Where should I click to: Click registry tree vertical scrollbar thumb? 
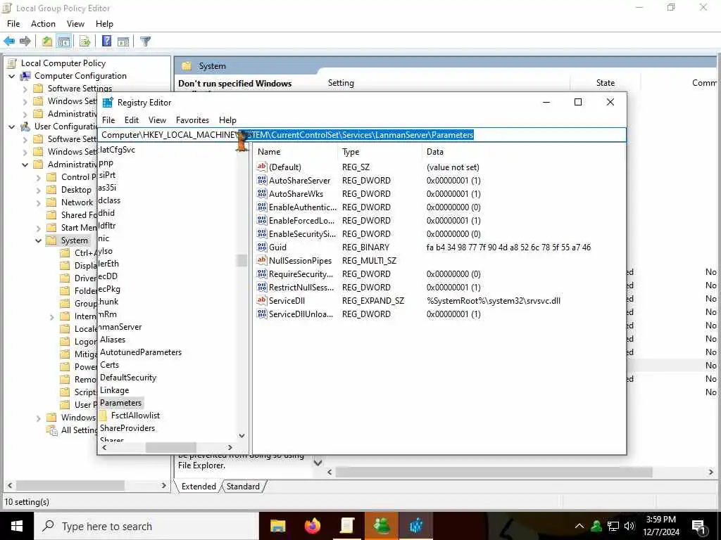click(242, 260)
